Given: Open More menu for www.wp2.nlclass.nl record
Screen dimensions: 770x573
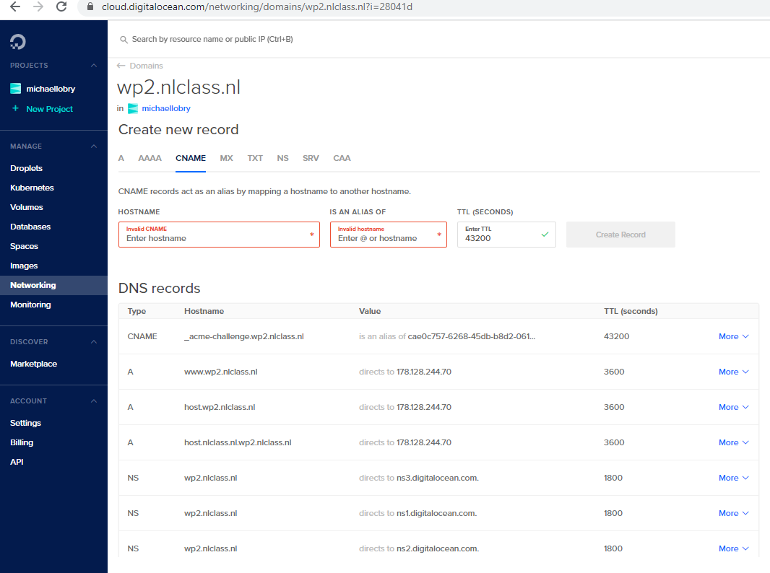Looking at the screenshot, I should point(734,372).
